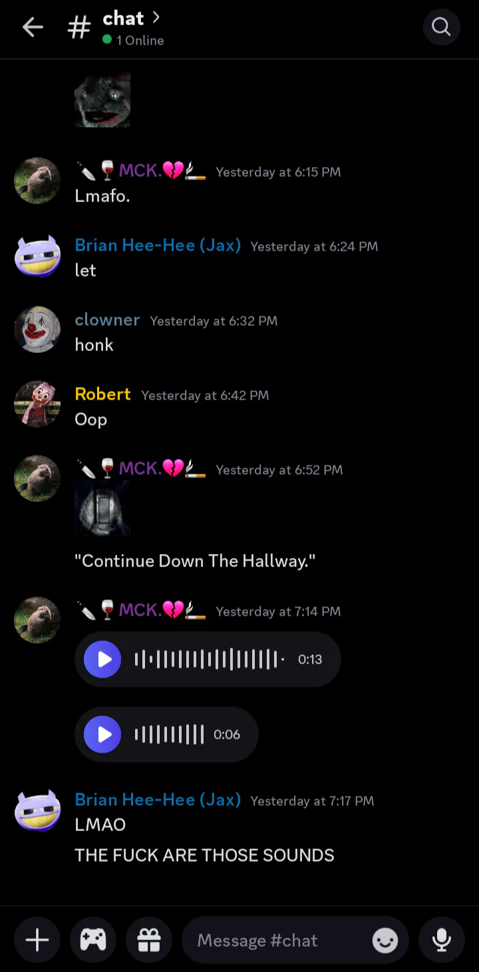Tap the hashtag channel icon
479x972 pixels.
tap(79, 27)
